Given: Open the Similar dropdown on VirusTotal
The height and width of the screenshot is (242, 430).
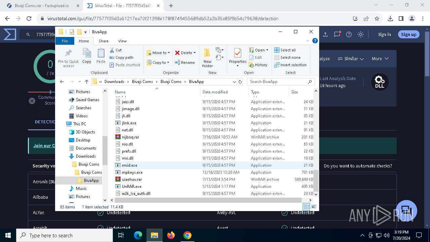Looking at the screenshot, I should coord(351,58).
